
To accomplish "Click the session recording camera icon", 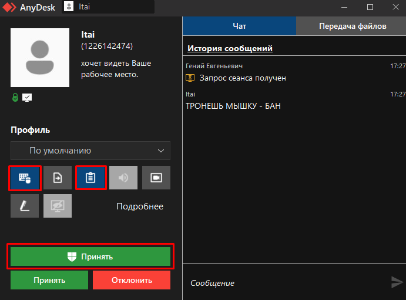I will pyautogui.click(x=156, y=178).
